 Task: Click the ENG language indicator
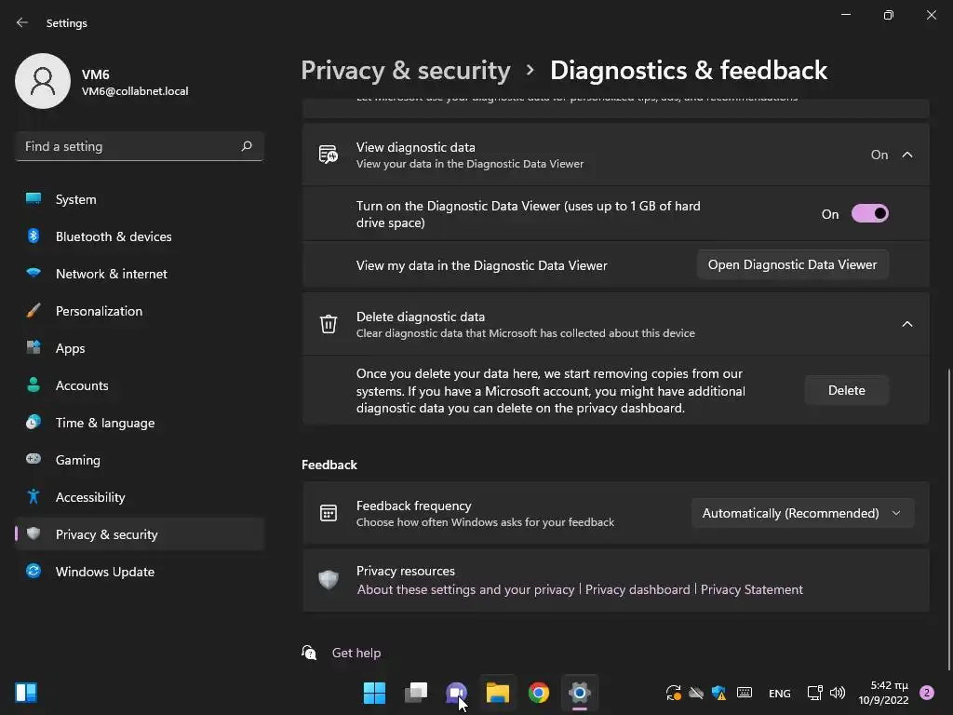[780, 693]
